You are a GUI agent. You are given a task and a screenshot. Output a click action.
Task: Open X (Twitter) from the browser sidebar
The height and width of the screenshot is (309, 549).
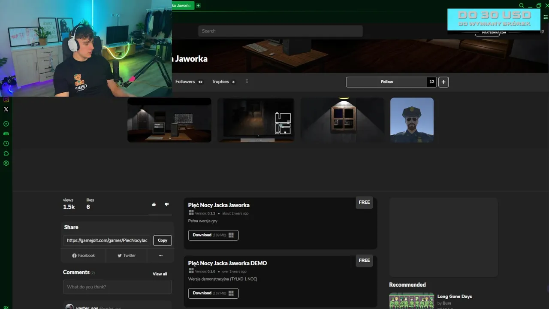point(6,109)
